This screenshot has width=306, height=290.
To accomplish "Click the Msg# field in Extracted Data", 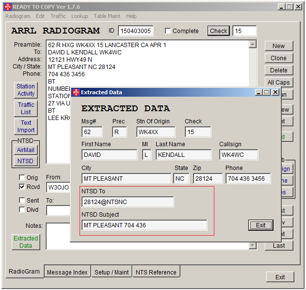I will pyautogui.click(x=92, y=132).
